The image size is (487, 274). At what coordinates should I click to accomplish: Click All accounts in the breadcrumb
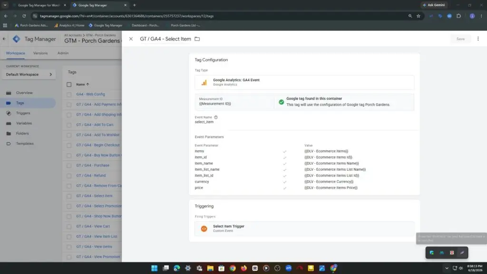tap(73, 35)
